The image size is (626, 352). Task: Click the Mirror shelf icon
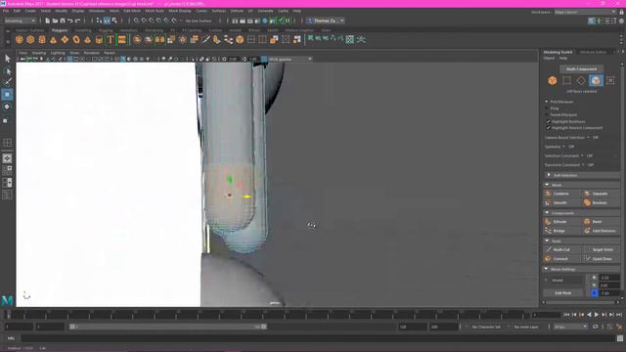click(159, 39)
